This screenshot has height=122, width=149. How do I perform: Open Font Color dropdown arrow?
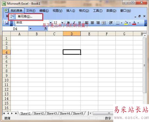[x=138, y=23]
